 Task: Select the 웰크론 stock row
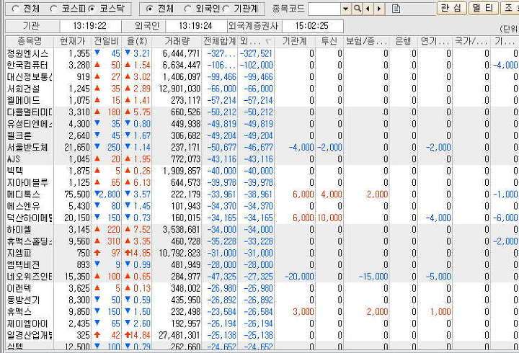coord(262,135)
